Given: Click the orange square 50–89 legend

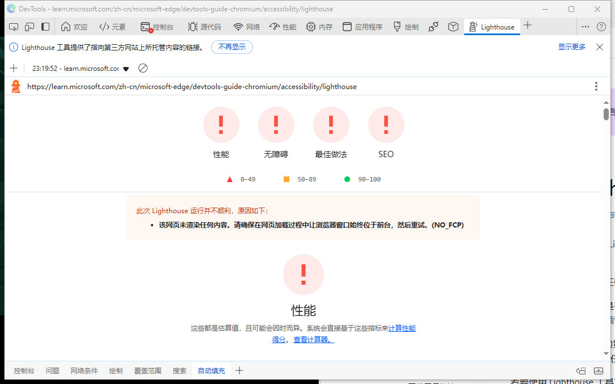Looking at the screenshot, I should [x=300, y=179].
